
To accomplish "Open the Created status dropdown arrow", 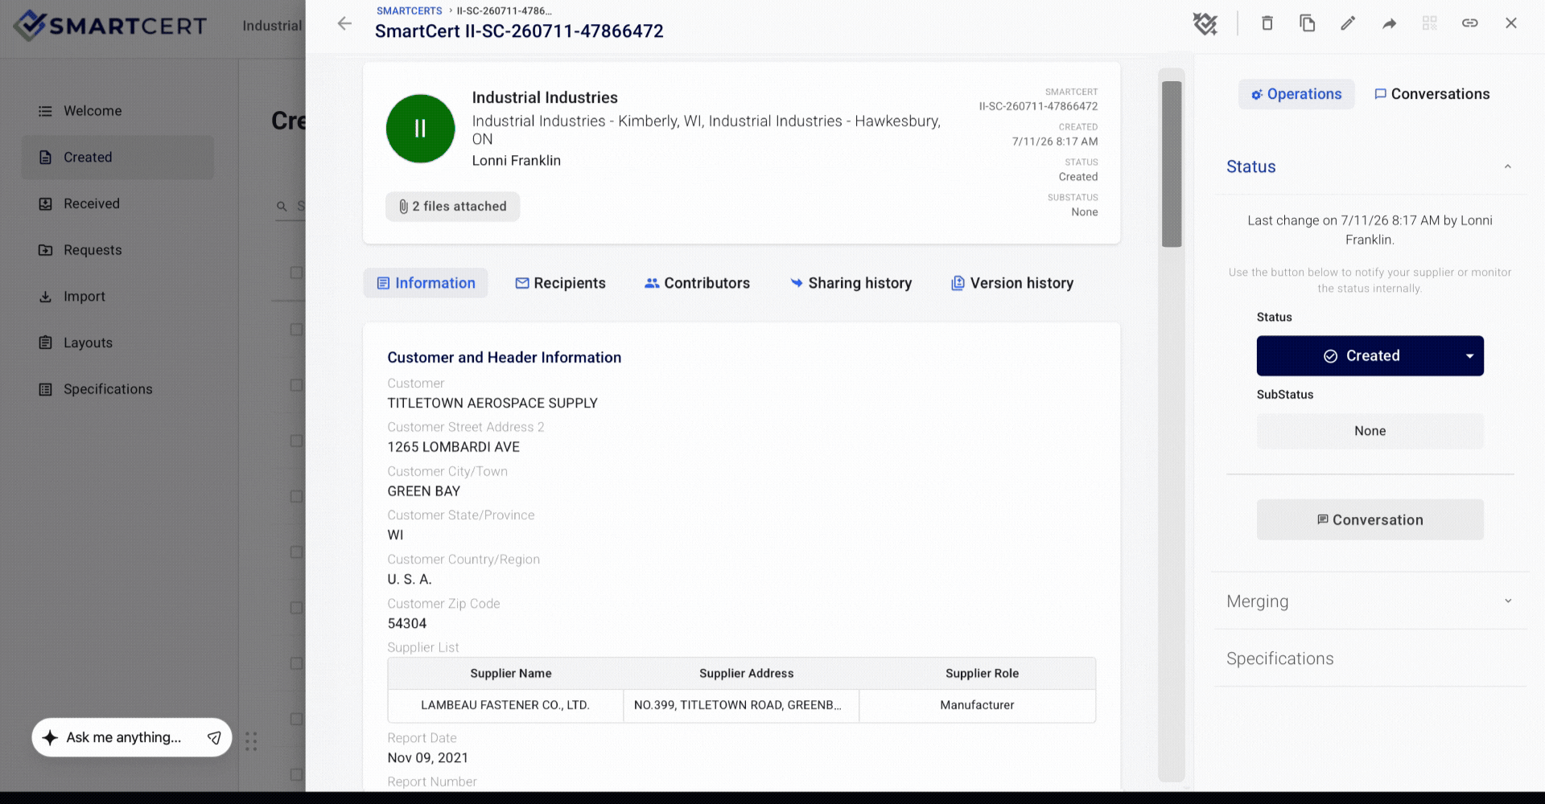I will 1470,356.
